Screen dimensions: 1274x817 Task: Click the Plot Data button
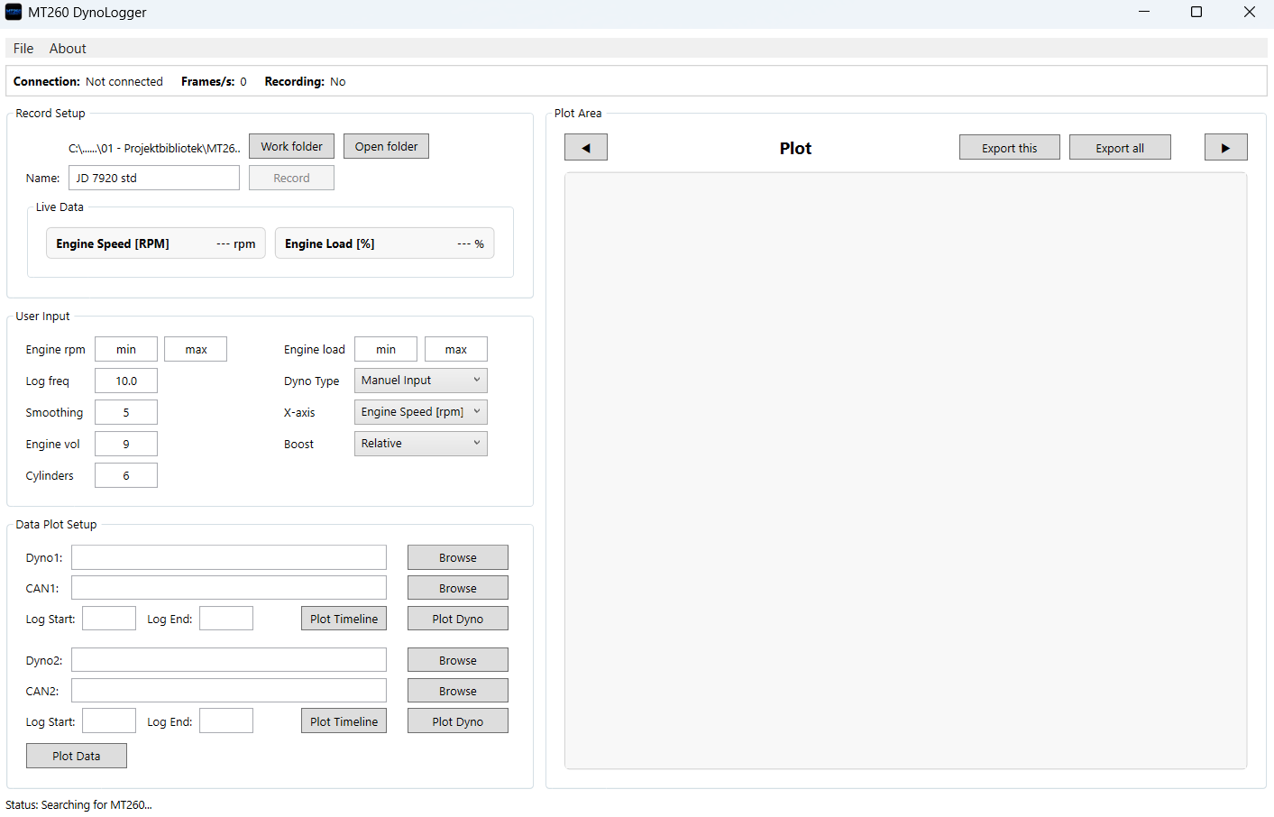(77, 756)
